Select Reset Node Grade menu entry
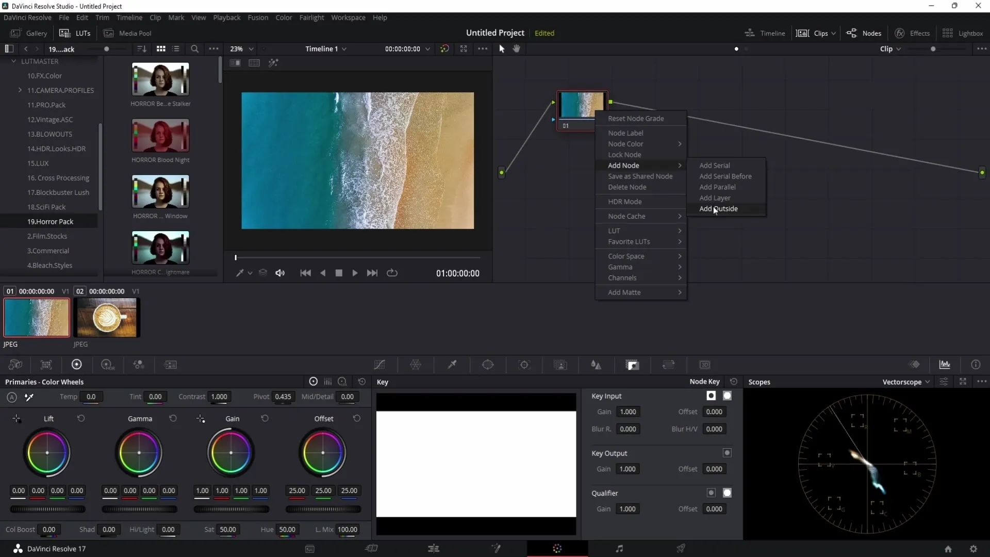Viewport: 990px width, 557px height. (x=636, y=119)
